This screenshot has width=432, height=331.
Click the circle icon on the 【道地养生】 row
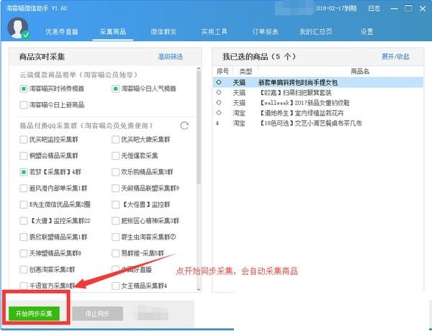coord(219,113)
